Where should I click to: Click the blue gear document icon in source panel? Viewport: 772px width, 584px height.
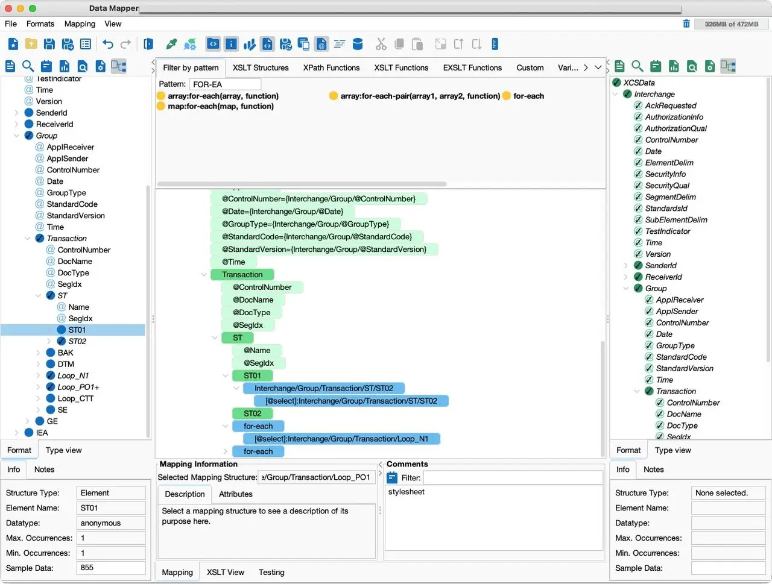click(x=101, y=66)
